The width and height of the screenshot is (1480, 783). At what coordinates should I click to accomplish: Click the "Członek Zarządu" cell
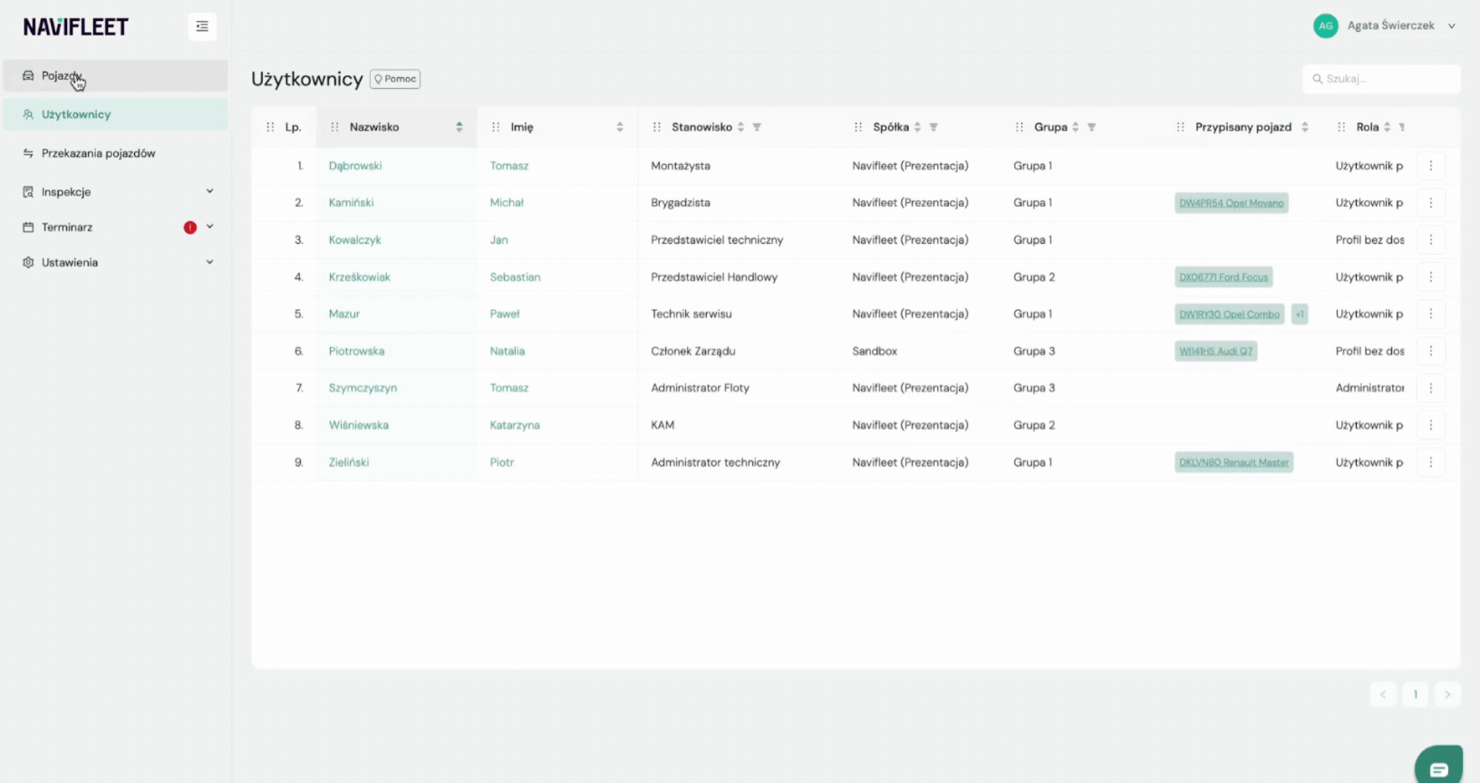coord(693,351)
